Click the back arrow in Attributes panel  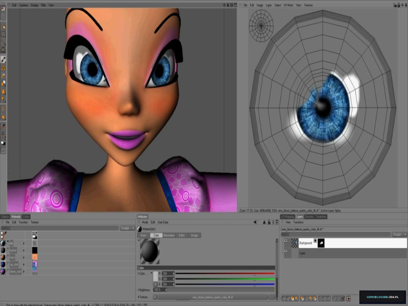(255, 222)
